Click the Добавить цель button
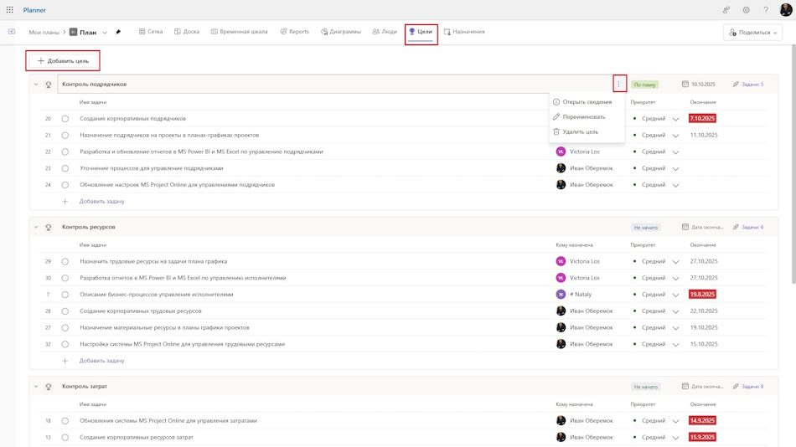 pos(63,61)
